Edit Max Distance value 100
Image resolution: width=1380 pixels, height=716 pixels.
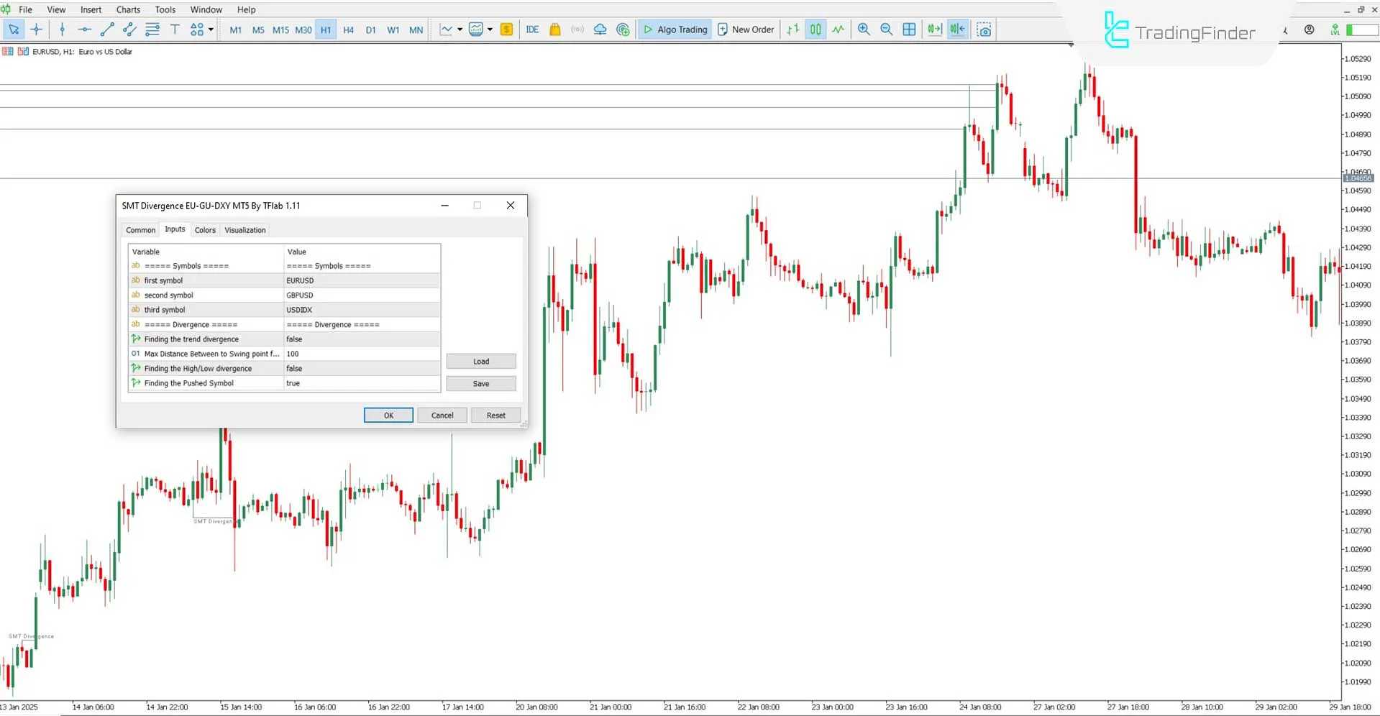362,354
